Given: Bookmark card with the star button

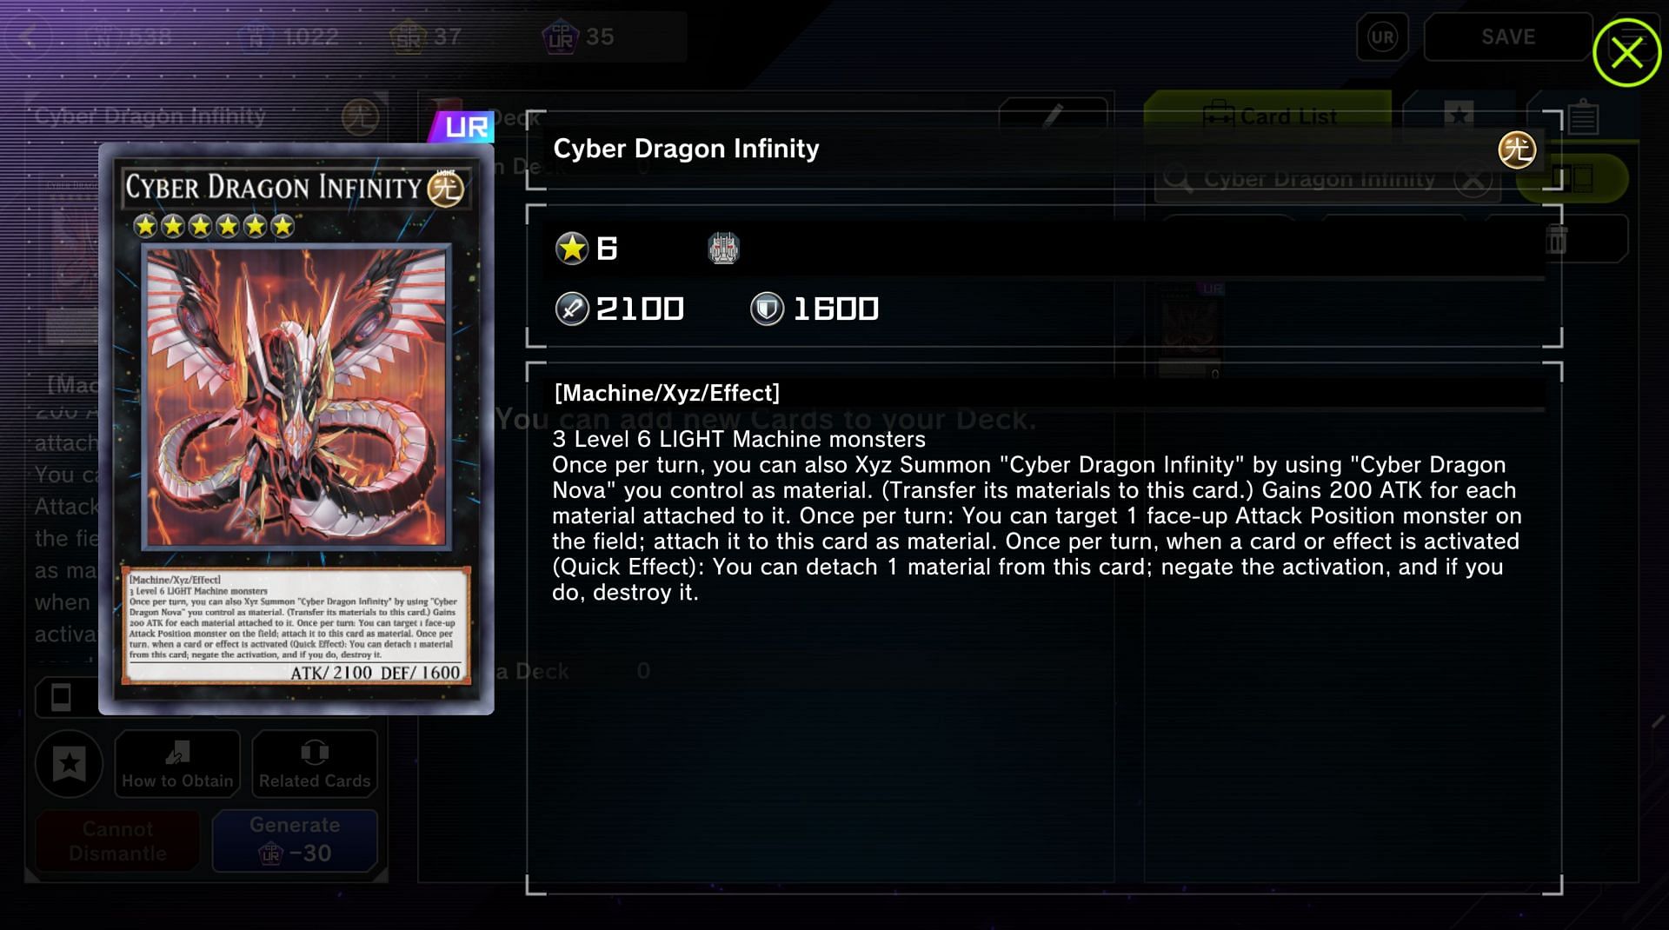Looking at the screenshot, I should point(69,764).
